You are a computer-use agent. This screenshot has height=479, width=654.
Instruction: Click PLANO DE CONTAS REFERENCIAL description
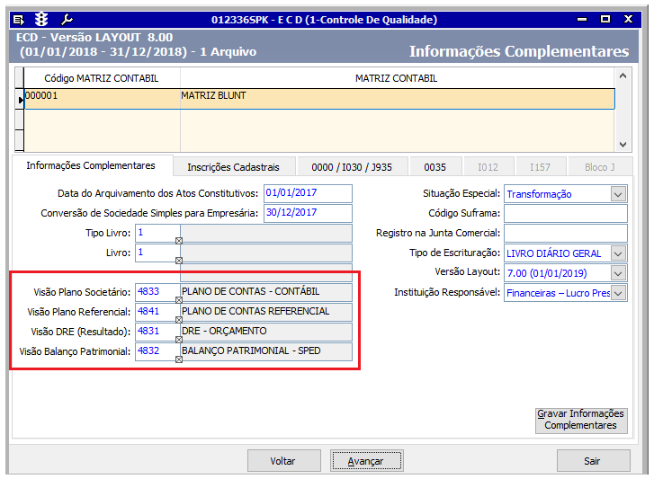266,312
